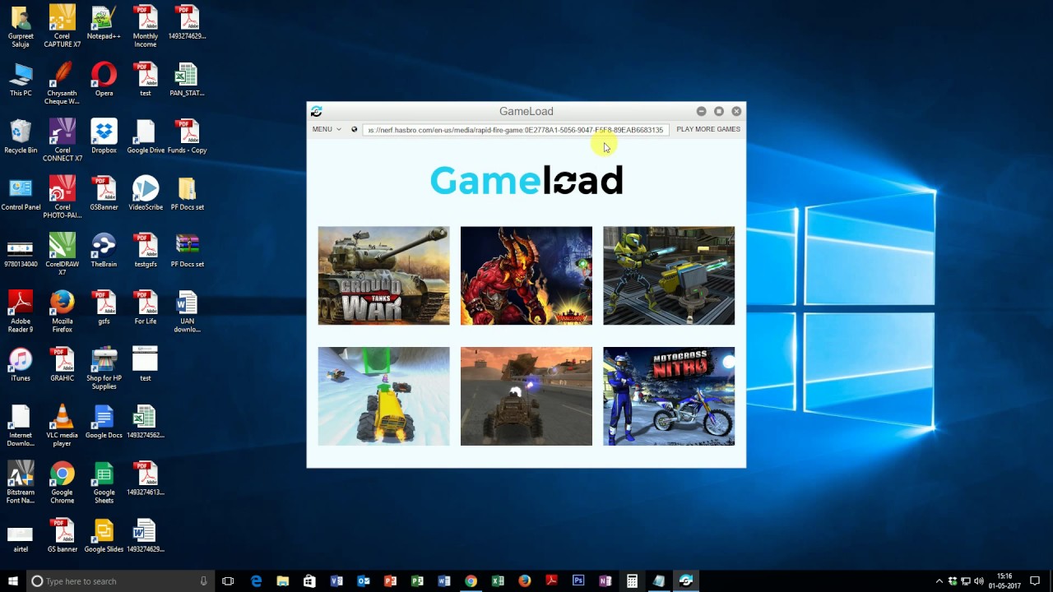The height and width of the screenshot is (592, 1053).
Task: Open Corel PHOTO-PAINT desktop shortcut
Action: click(63, 197)
